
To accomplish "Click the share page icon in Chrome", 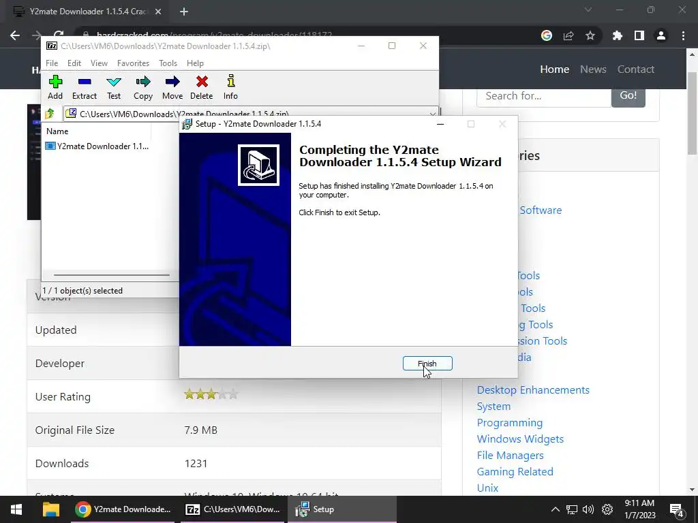I will [568, 35].
